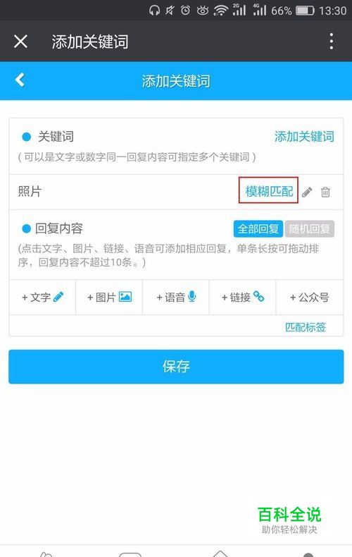Go back using the white chevron arrow
This screenshot has width=352, height=557.
click(20, 80)
